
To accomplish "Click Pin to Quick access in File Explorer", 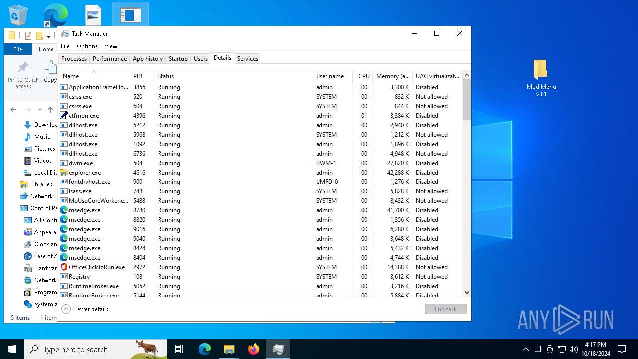I will 23,76.
